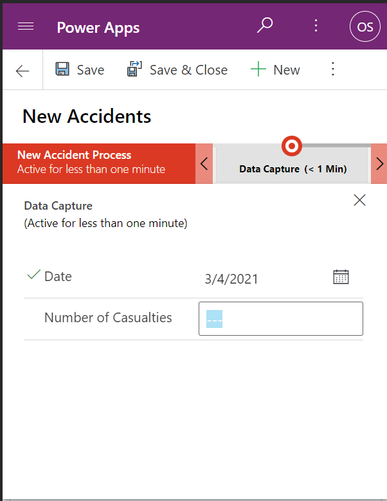Click the Save floppy disk icon
The image size is (387, 501).
coord(62,69)
